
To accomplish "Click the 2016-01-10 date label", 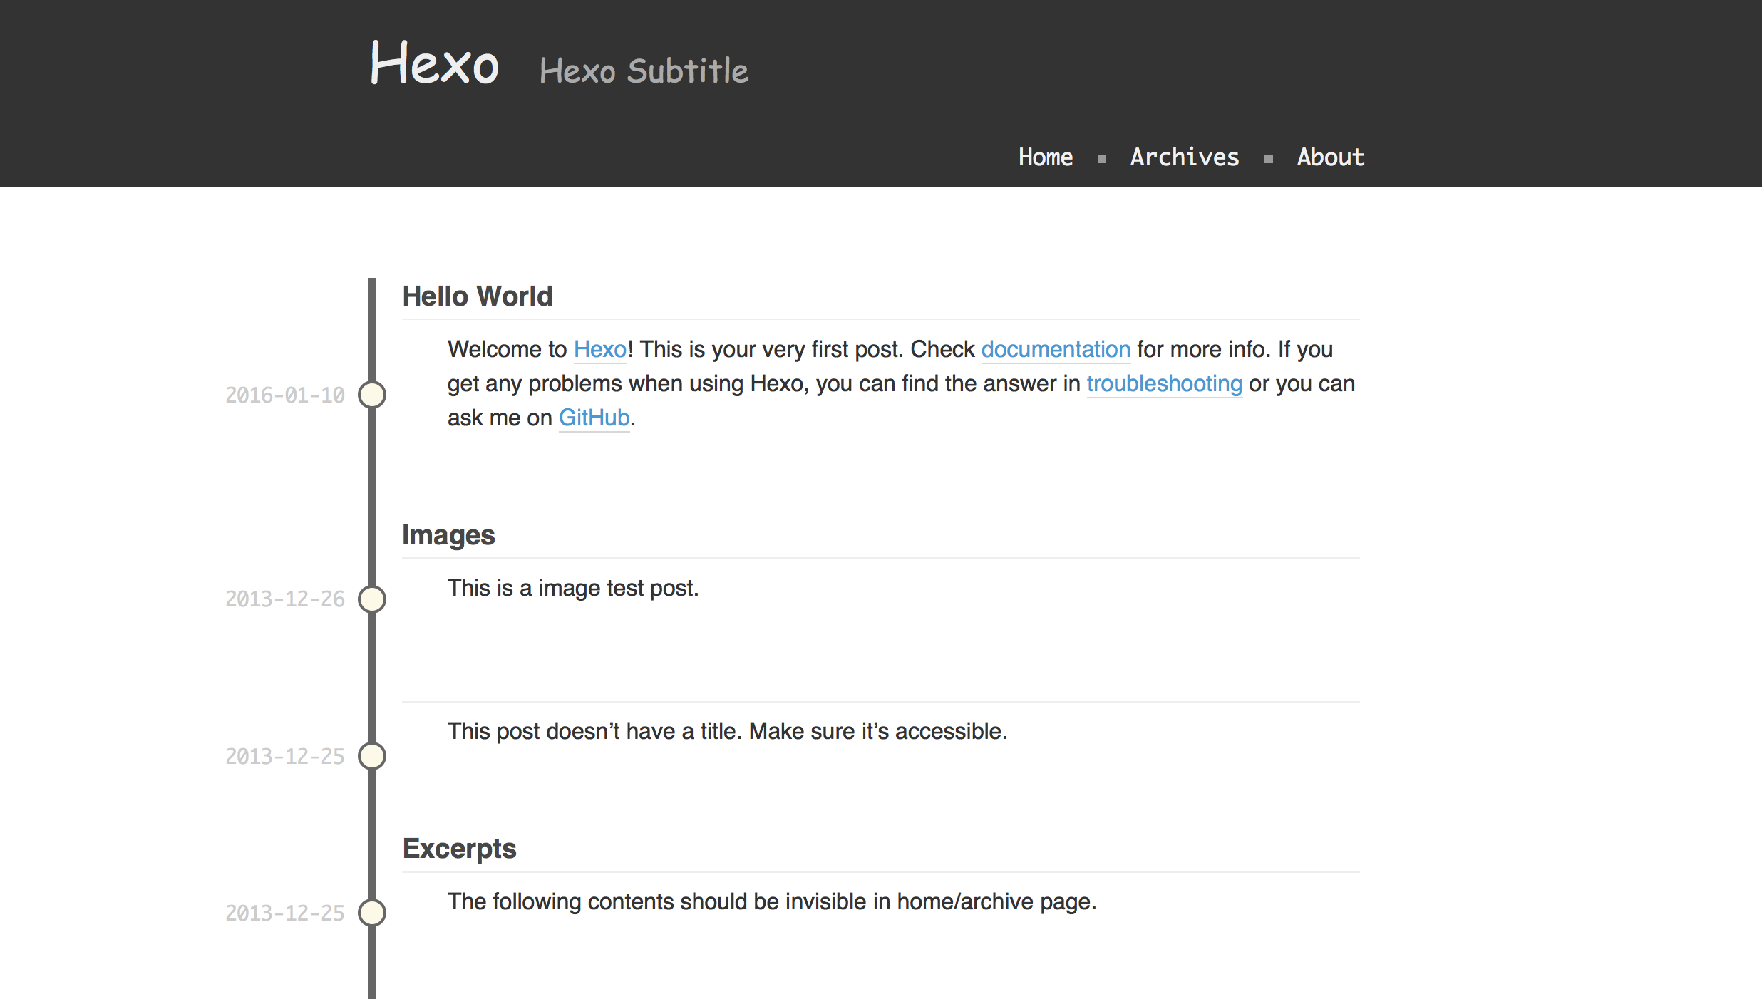I will click(285, 395).
